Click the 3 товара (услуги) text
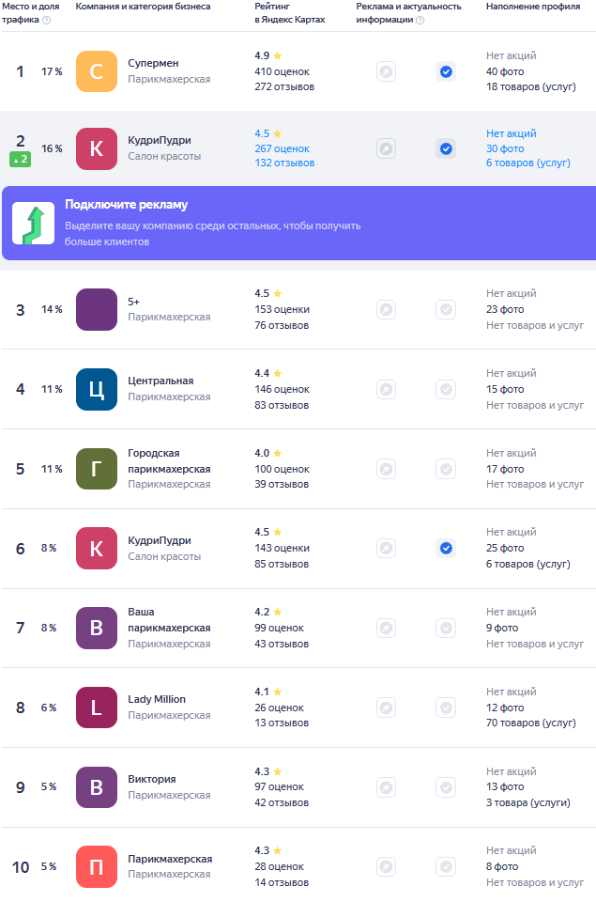This screenshot has width=596, height=902. pos(528,802)
